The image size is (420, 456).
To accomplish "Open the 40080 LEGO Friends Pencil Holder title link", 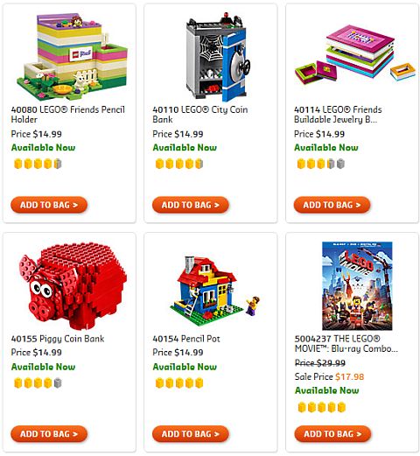I will [x=68, y=115].
